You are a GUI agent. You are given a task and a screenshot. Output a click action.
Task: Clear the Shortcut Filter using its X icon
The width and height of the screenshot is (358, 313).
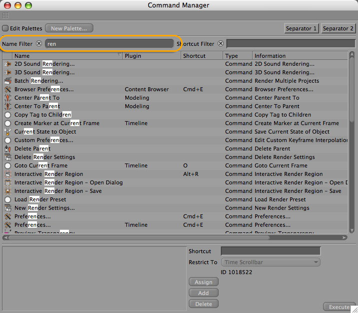(220, 44)
